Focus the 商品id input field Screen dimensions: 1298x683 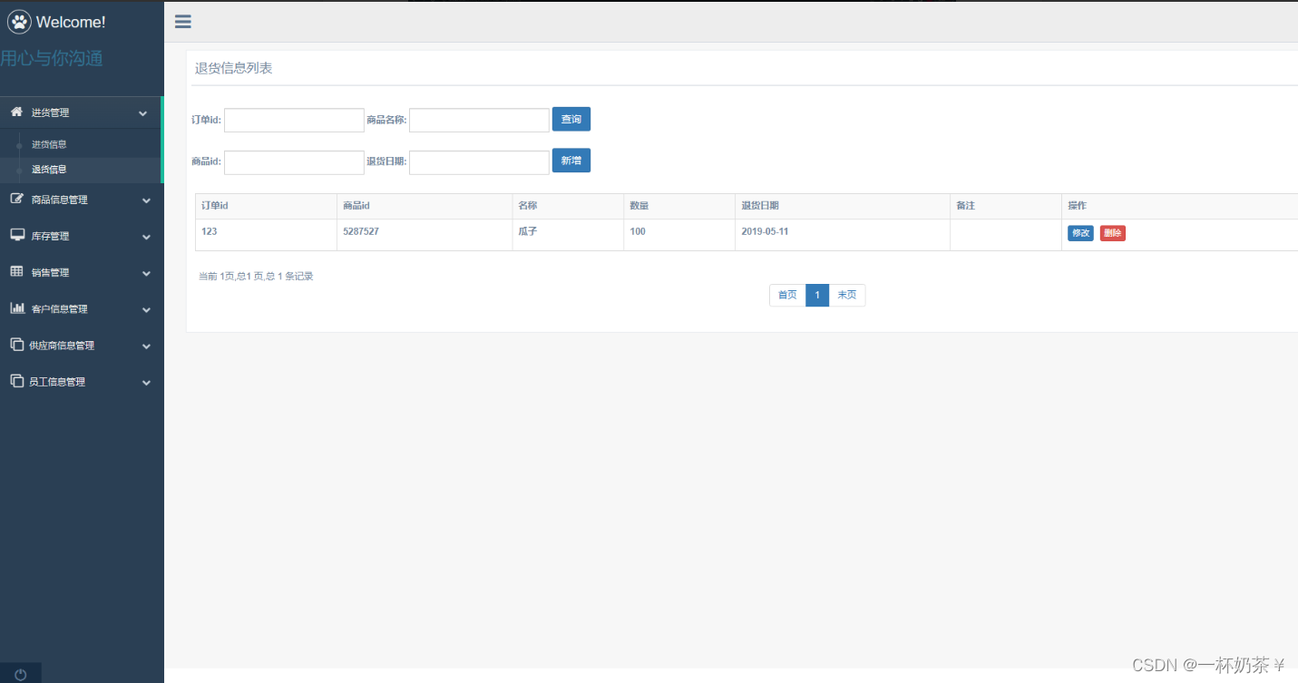coord(294,162)
